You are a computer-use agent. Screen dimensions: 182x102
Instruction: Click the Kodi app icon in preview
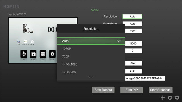tap(24, 54)
